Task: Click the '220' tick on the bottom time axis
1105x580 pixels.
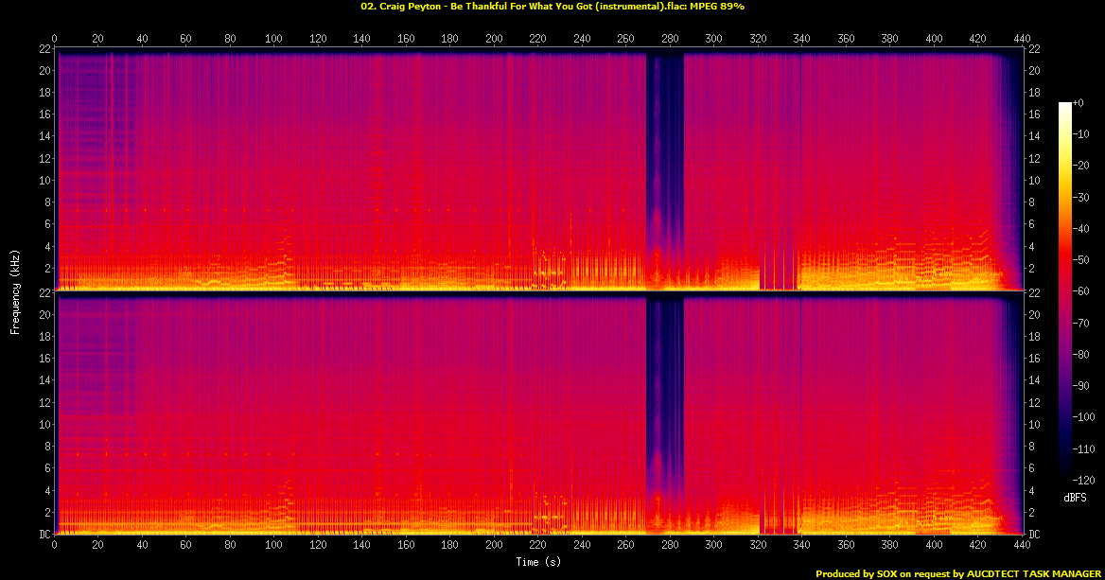Action: pyautogui.click(x=537, y=545)
